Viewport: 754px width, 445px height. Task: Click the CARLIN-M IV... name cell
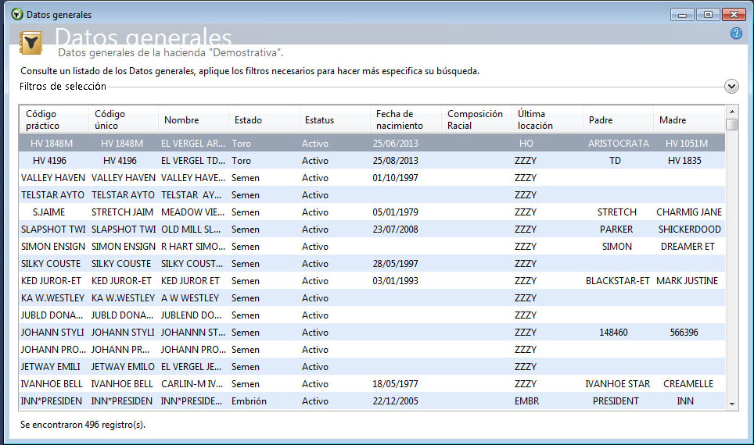pyautogui.click(x=192, y=384)
